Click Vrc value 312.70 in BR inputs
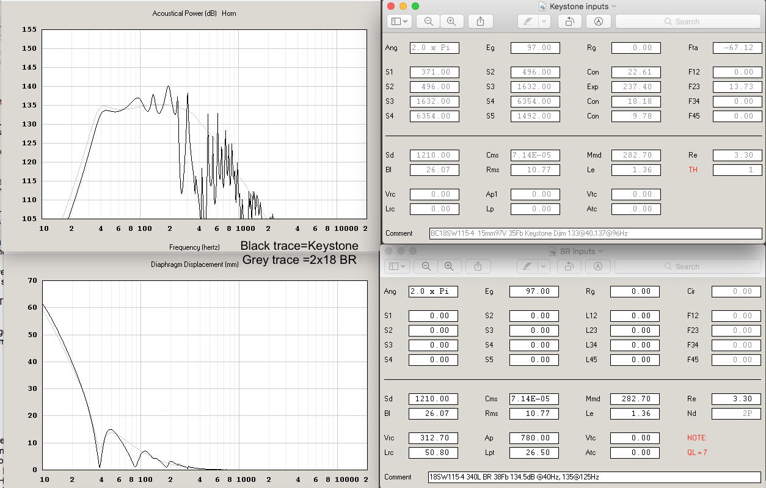Screen dimensions: 766x488 coord(433,438)
